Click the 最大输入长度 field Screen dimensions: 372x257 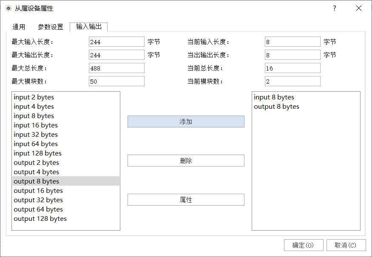(116, 42)
